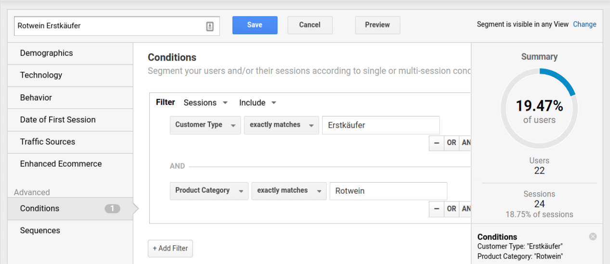Expand the Include filter dropdown
610x264 pixels.
258,103
